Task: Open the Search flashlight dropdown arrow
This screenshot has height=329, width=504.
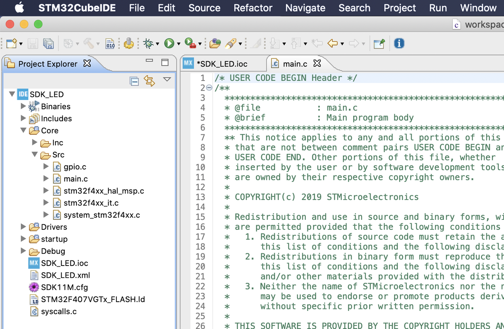Action: pyautogui.click(x=240, y=44)
